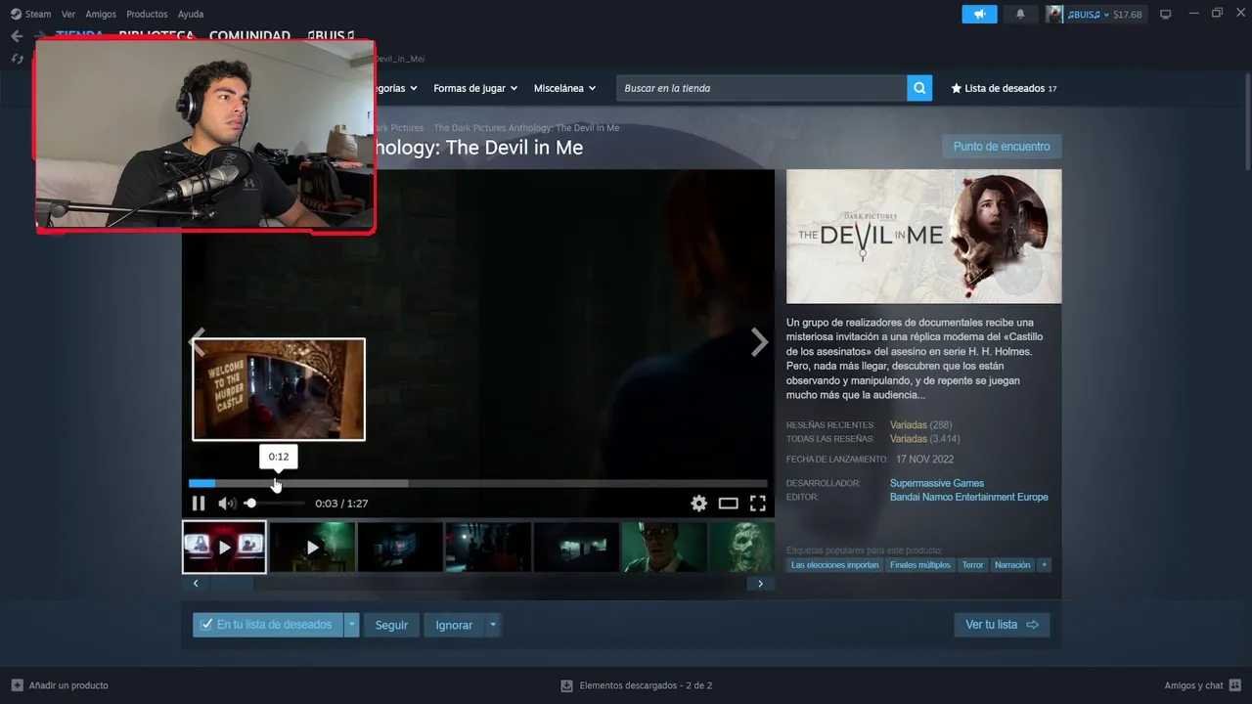This screenshot has width=1252, height=704.
Task: Click Elementos descargados - 2 de 2
Action: [646, 685]
